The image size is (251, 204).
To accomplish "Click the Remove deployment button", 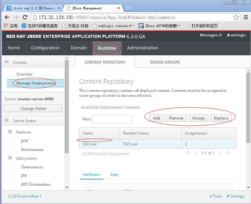I will pyautogui.click(x=176, y=118).
